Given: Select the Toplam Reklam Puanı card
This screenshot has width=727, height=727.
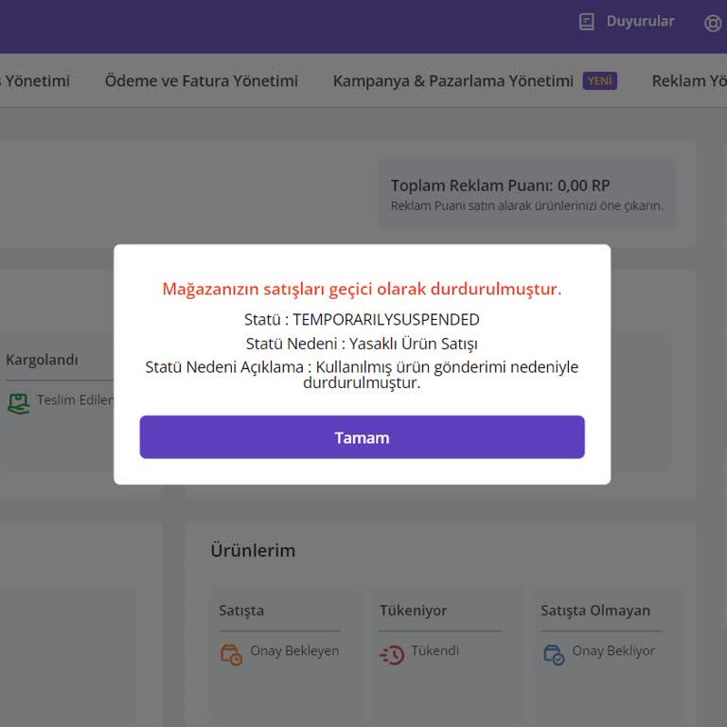Looking at the screenshot, I should tap(527, 194).
